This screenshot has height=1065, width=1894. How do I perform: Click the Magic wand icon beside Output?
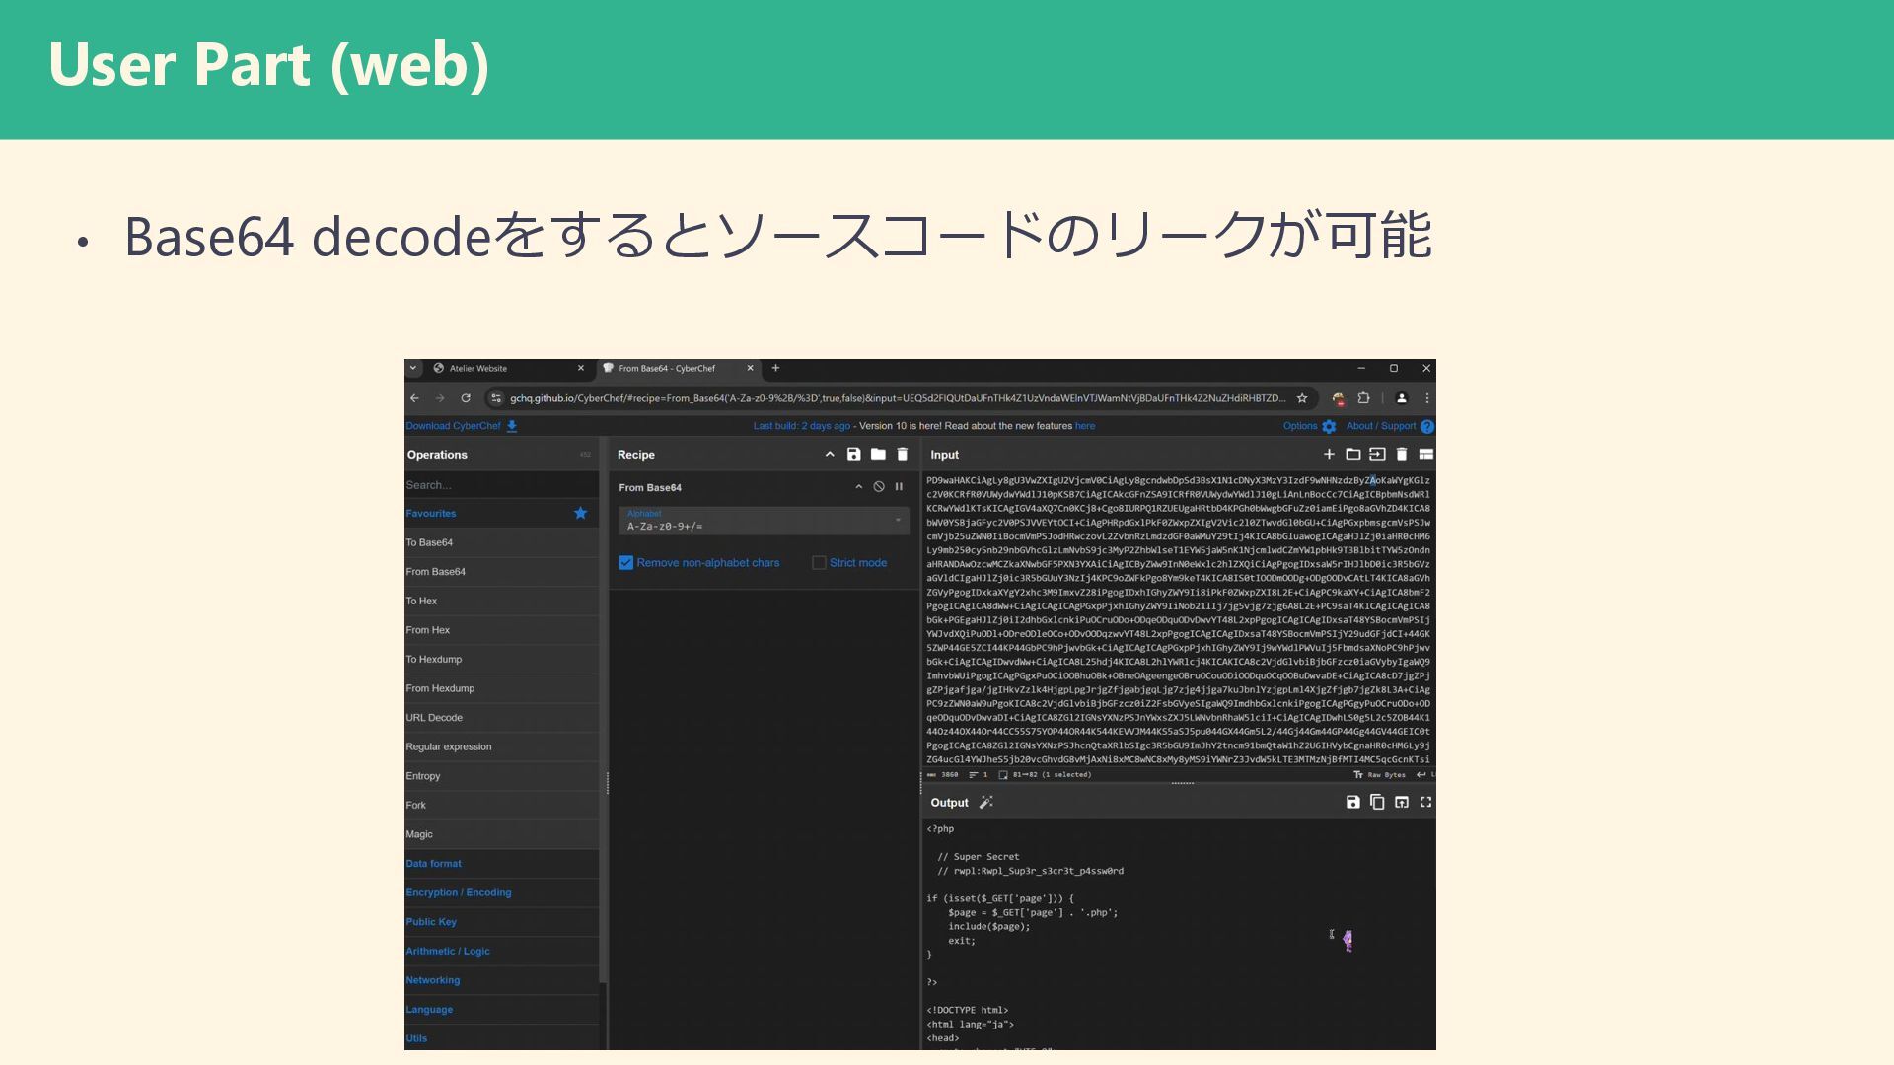[985, 803]
